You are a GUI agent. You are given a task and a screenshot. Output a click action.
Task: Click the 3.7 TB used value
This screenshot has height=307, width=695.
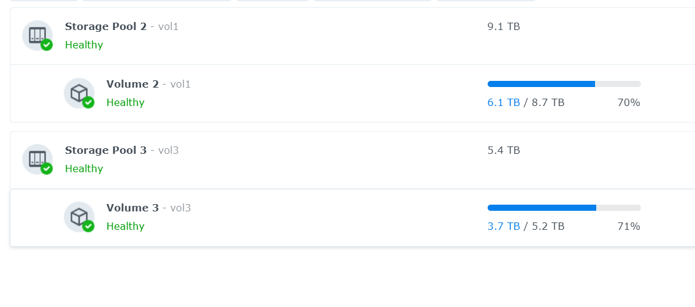click(x=504, y=226)
